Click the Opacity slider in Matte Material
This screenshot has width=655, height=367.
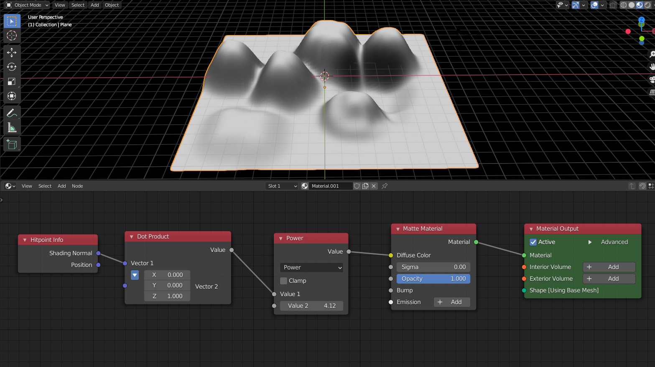(x=433, y=279)
